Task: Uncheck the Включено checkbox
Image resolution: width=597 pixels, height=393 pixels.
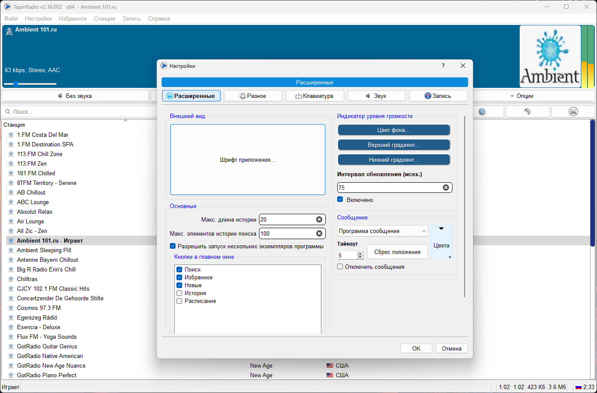Action: (340, 199)
